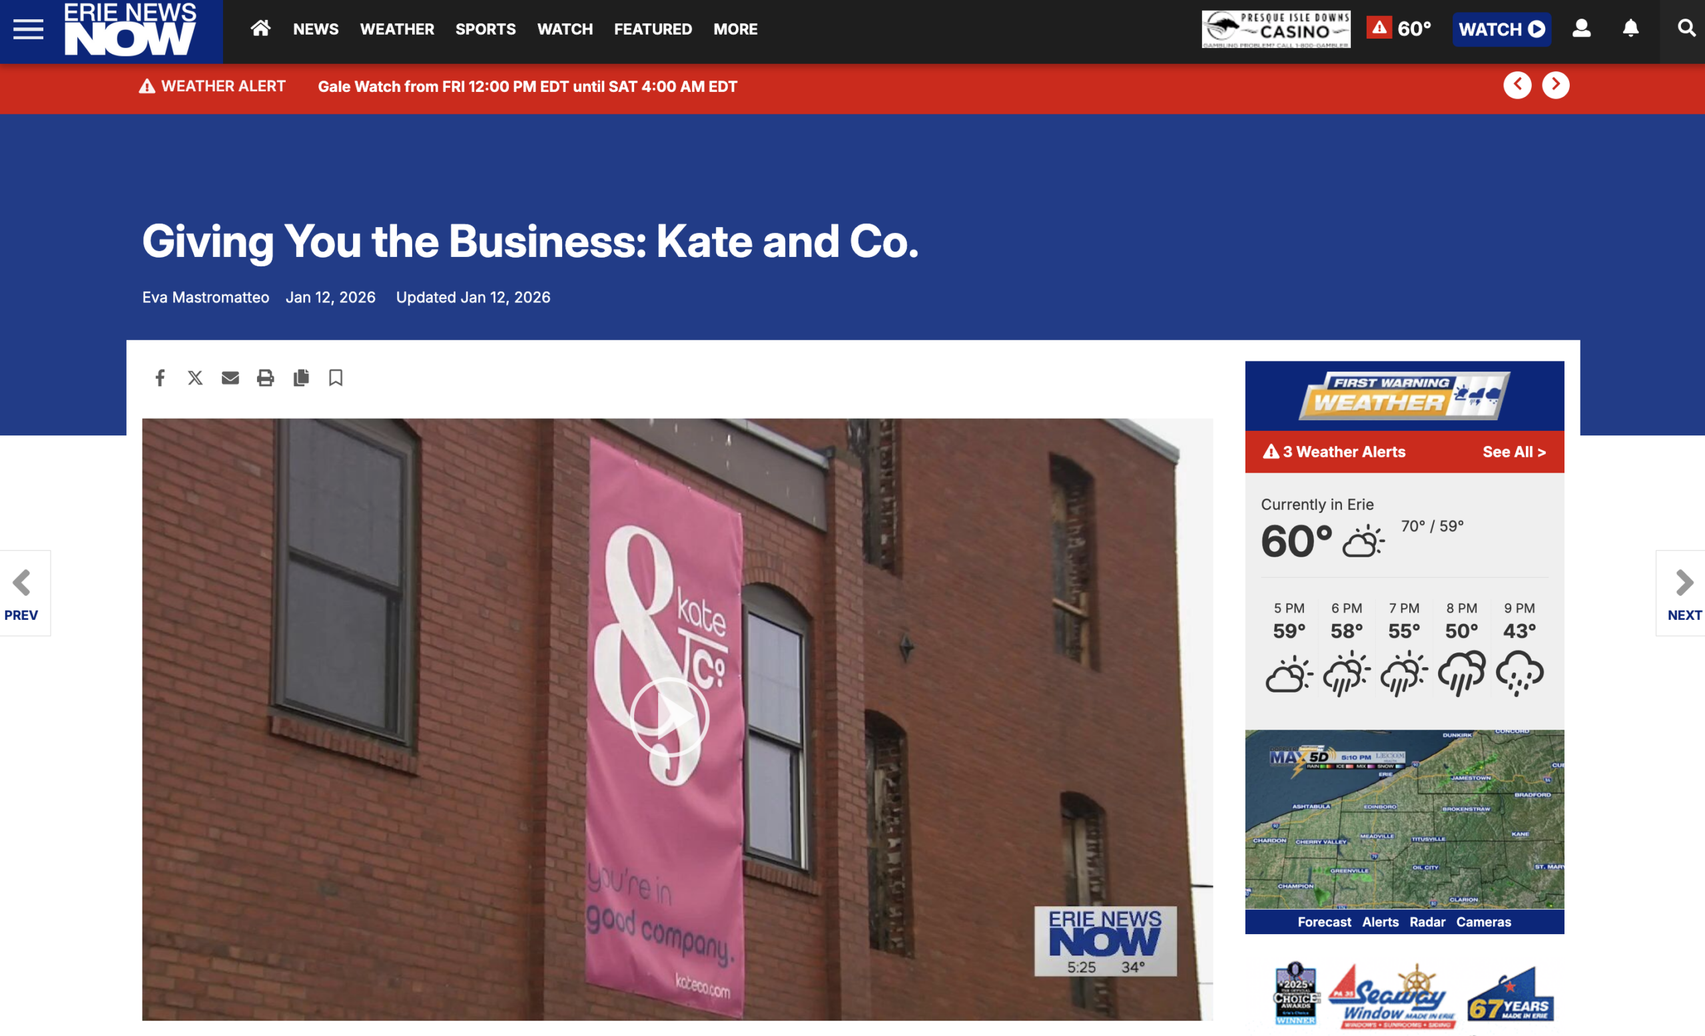The width and height of the screenshot is (1705, 1036).
Task: Show previous weather alert arrow
Action: 1517,85
